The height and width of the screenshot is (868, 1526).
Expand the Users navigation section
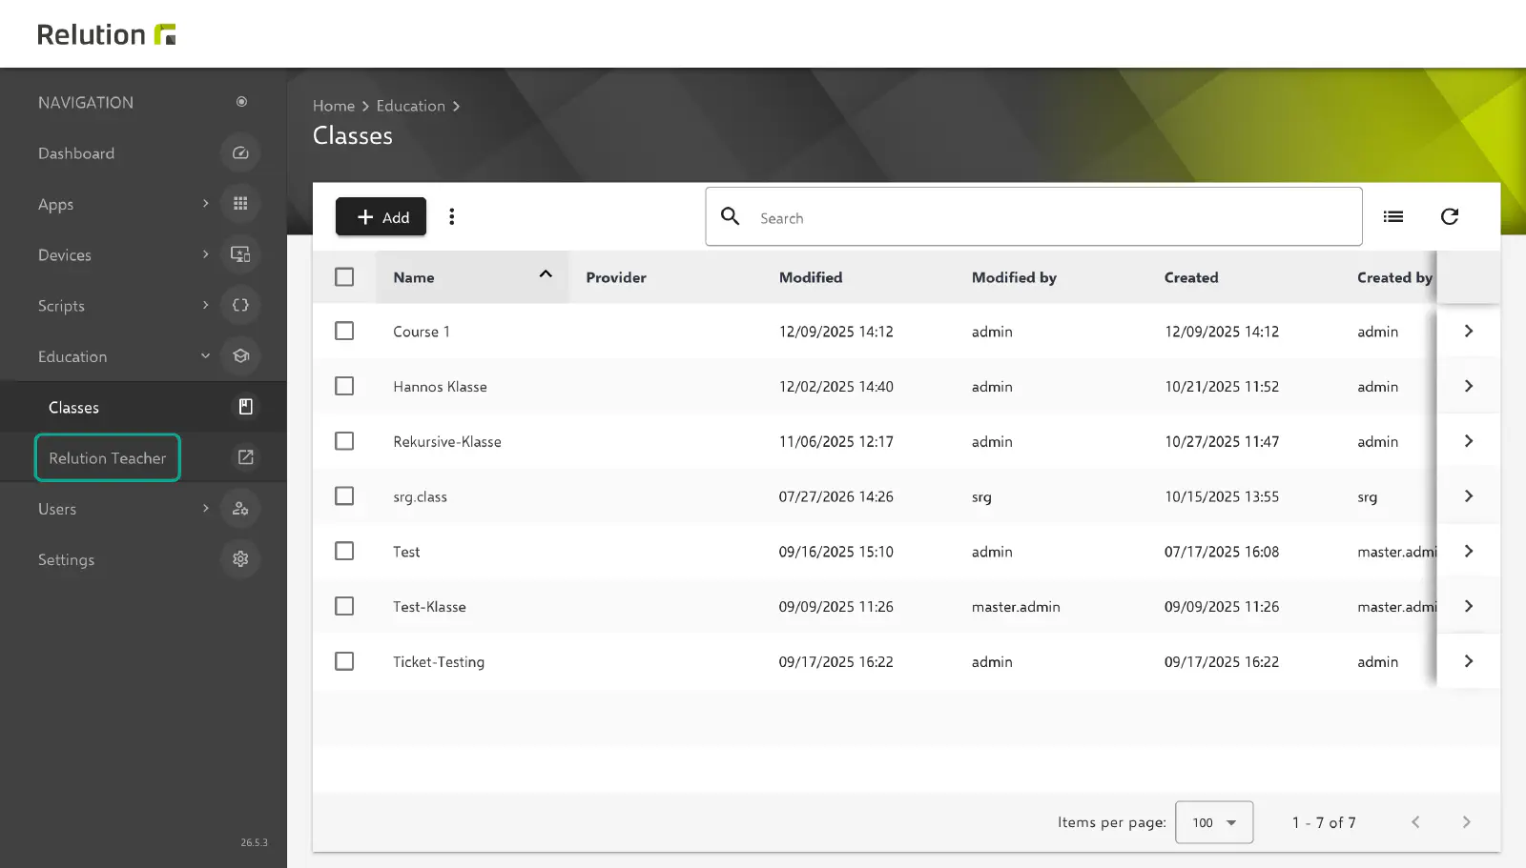206,509
